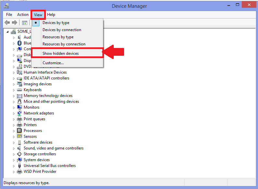The image size is (258, 189).
Task: Maximize the Device Manager window
Action: 238,5
